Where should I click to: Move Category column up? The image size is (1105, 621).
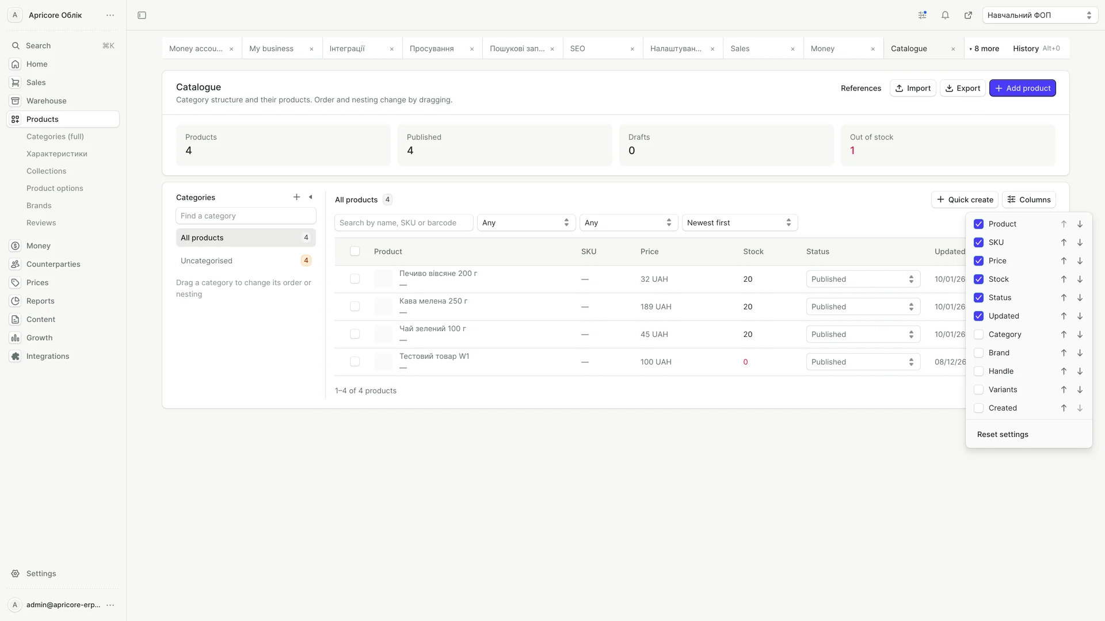(1064, 335)
